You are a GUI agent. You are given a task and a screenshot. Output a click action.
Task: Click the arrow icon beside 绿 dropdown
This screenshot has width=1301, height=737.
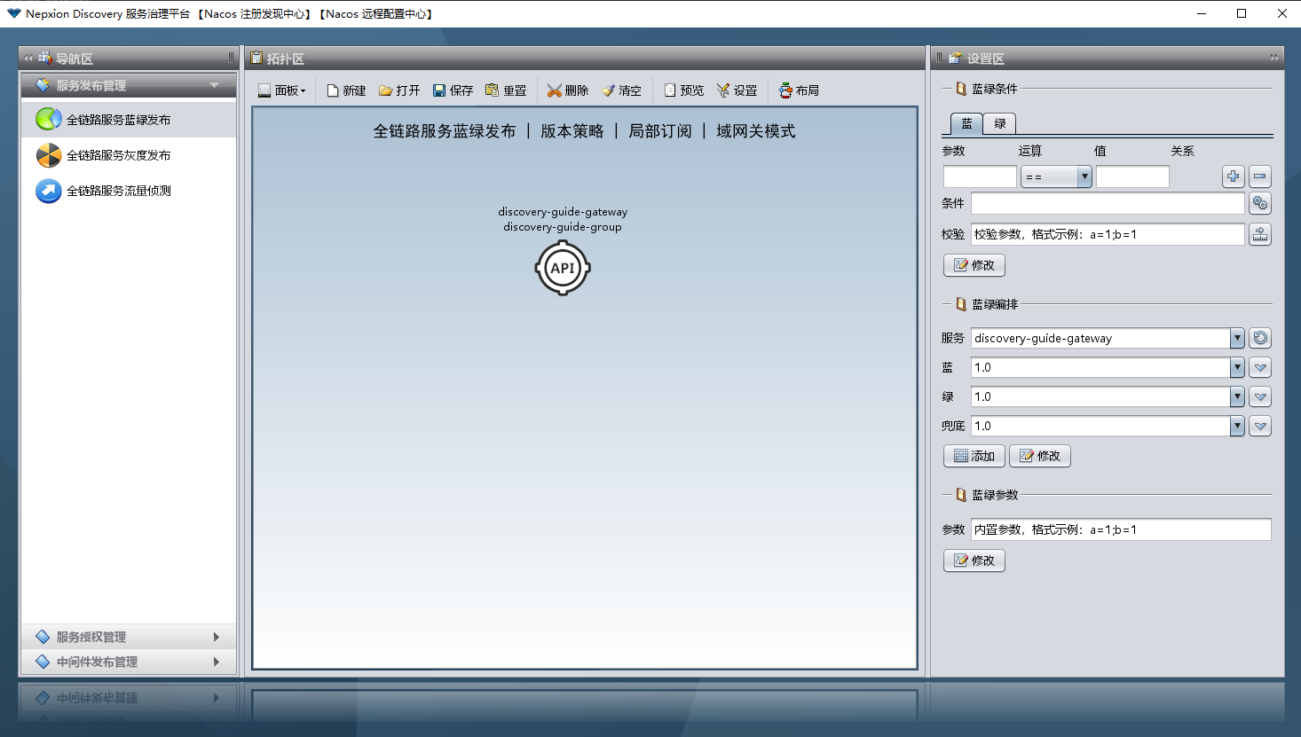1260,396
